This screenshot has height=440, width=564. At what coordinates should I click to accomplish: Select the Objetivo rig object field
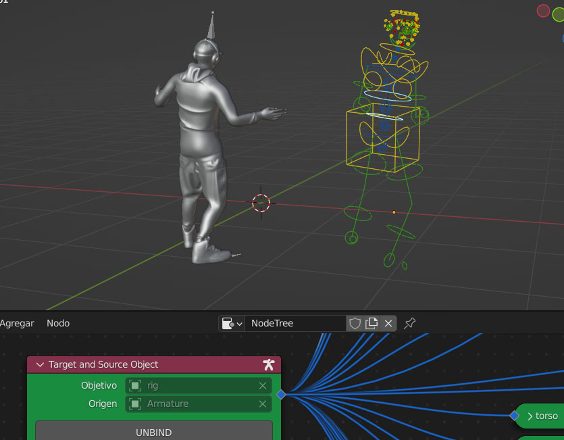(x=198, y=386)
